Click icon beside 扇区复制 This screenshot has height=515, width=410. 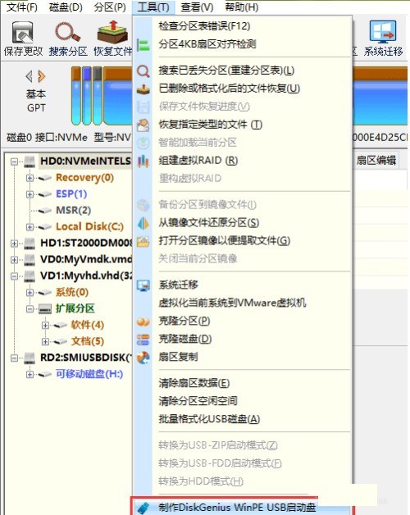(143, 358)
